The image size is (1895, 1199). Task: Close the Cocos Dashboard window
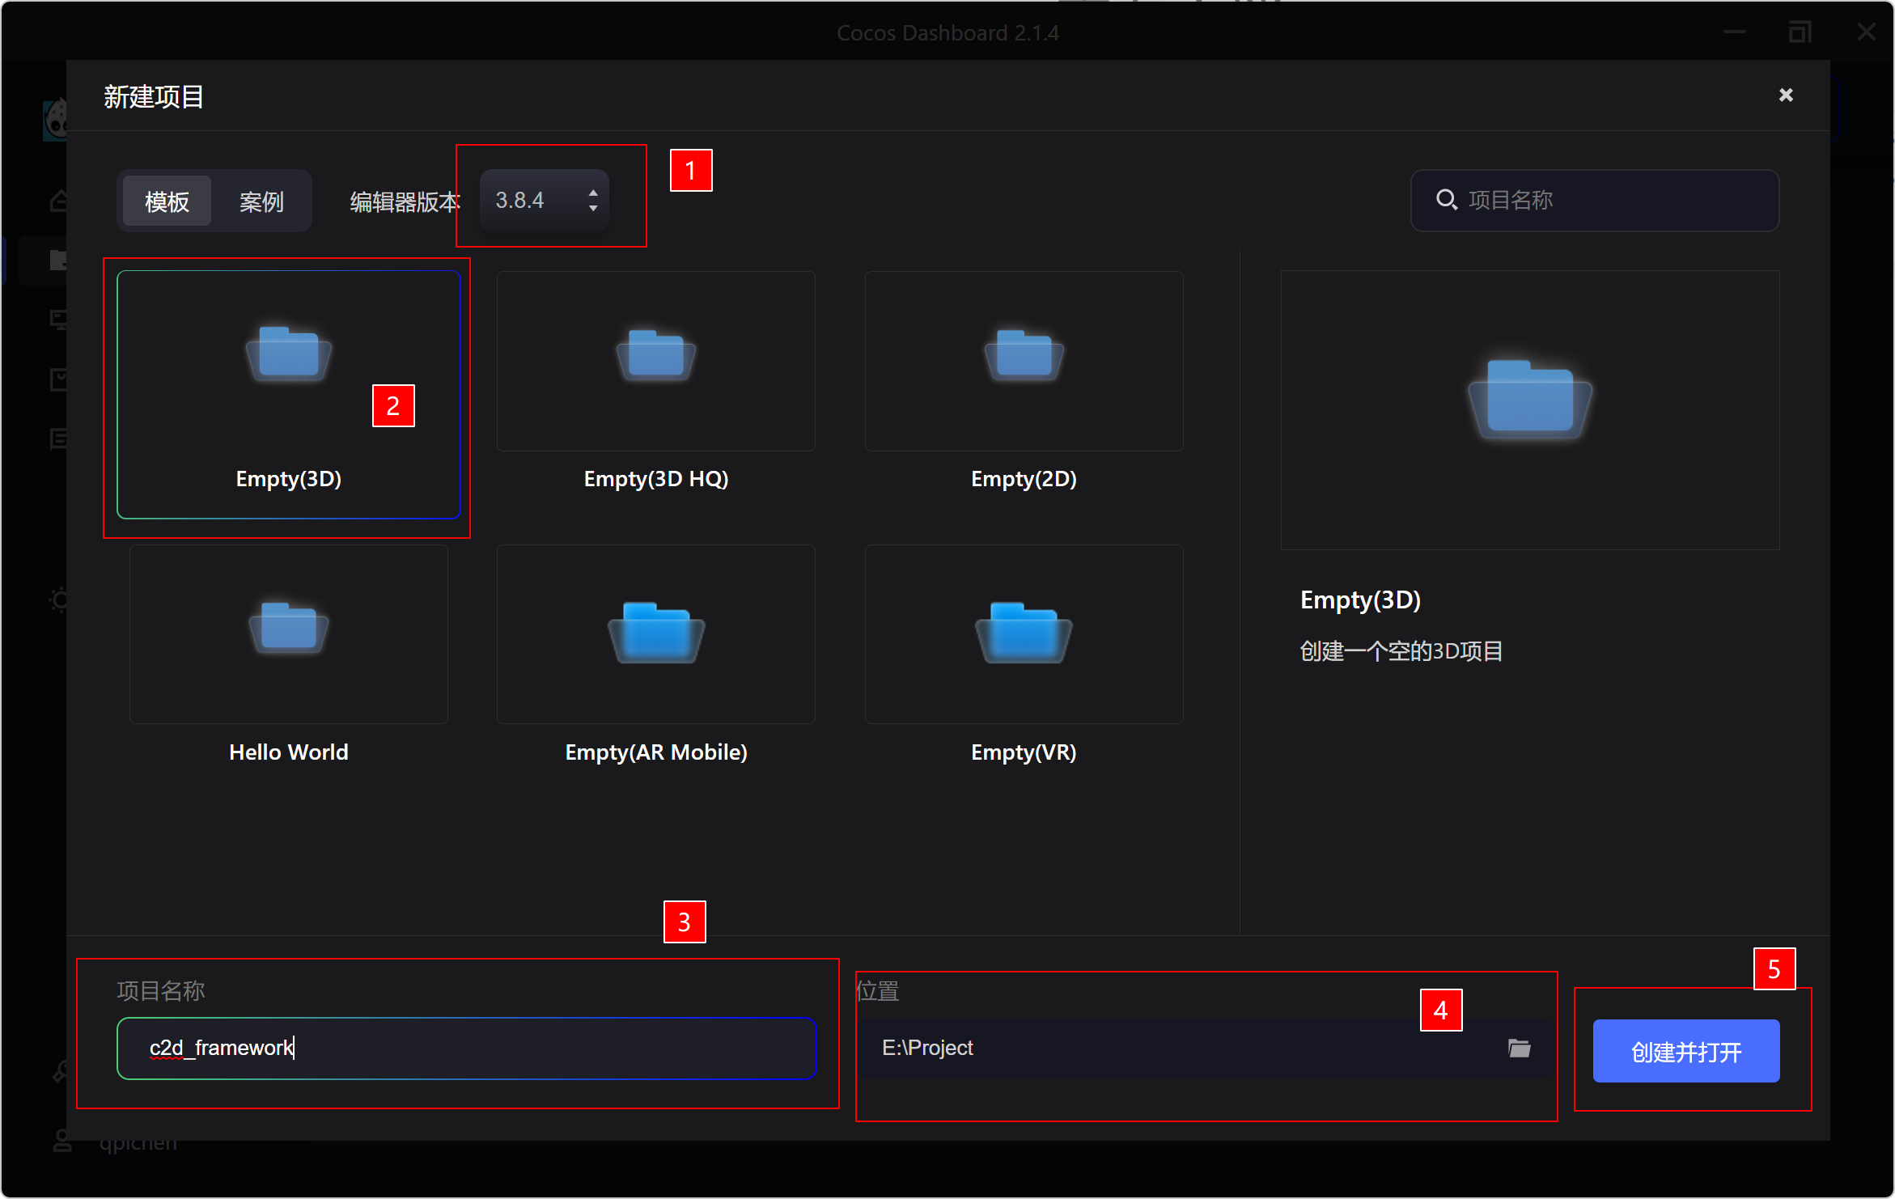1867,32
